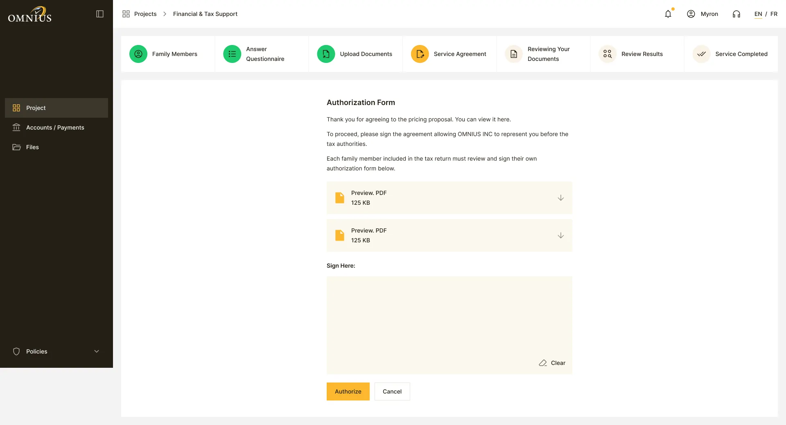Select the Service Agreement step

449,54
